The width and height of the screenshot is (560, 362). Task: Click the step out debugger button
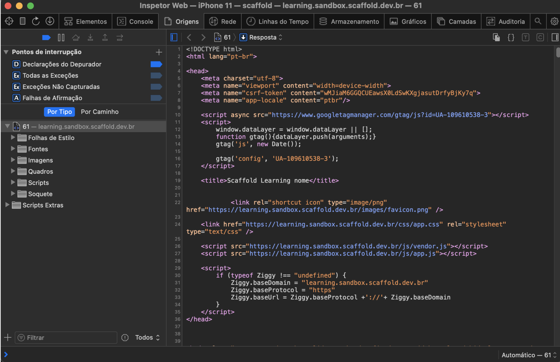105,38
